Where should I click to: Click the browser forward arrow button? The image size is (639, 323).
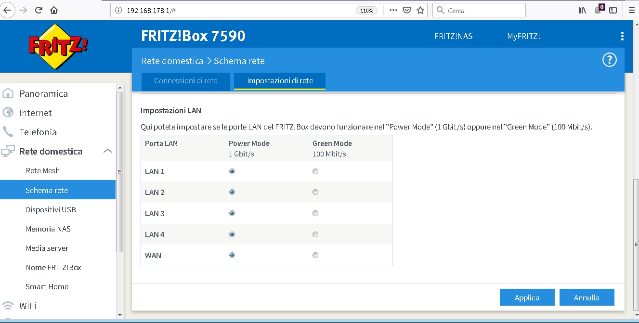(x=23, y=10)
